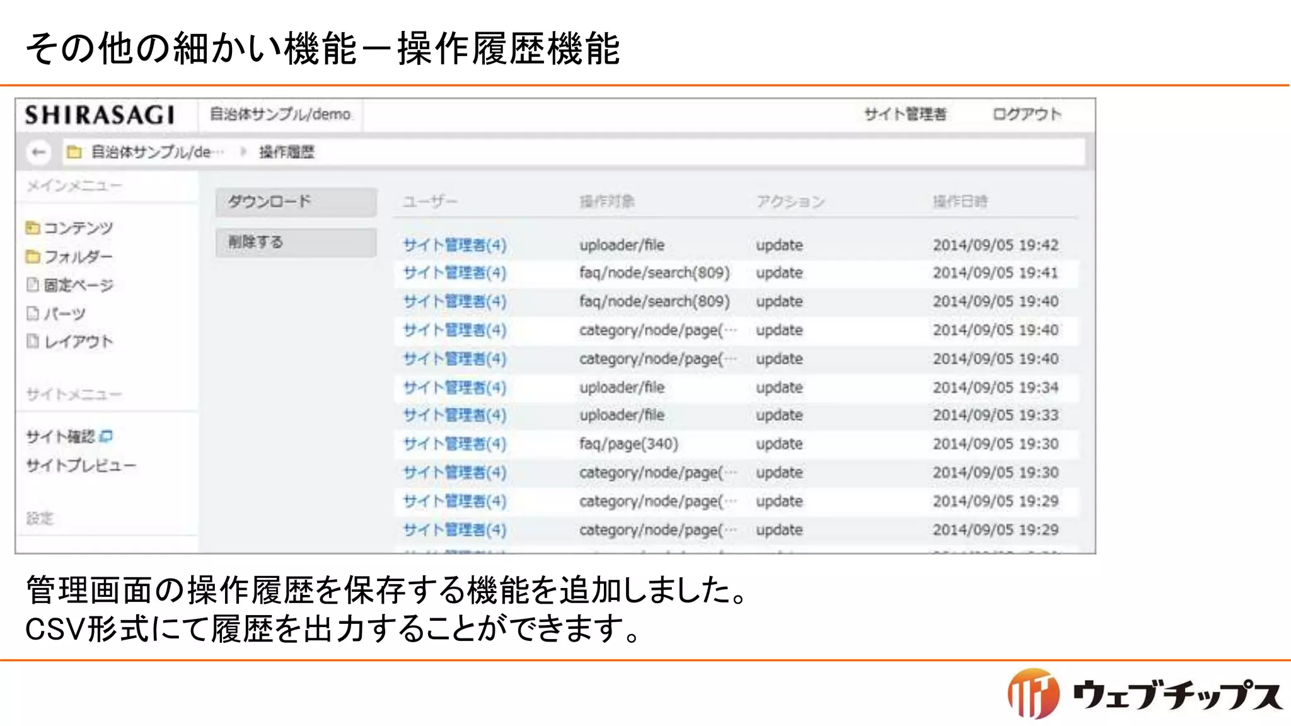The width and height of the screenshot is (1291, 726).
Task: Click the ユーザー column header
Action: (x=430, y=202)
